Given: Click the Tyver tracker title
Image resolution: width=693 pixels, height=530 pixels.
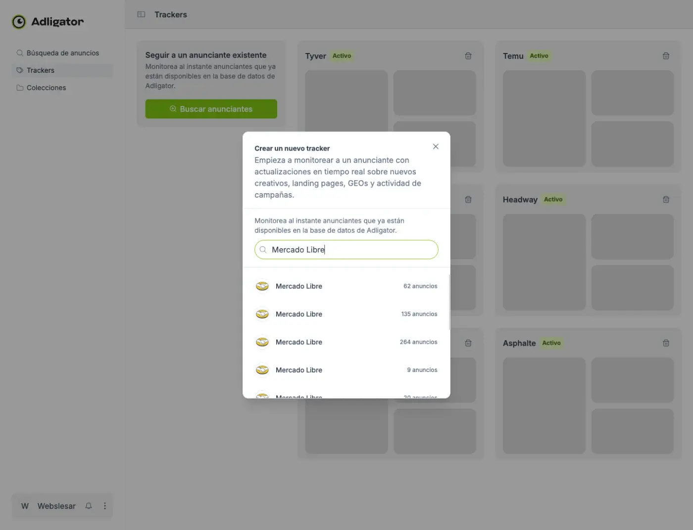Looking at the screenshot, I should click(x=315, y=56).
